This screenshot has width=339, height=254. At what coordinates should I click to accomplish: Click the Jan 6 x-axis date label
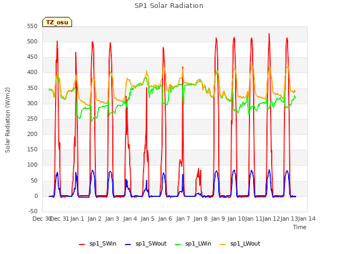click(x=165, y=219)
